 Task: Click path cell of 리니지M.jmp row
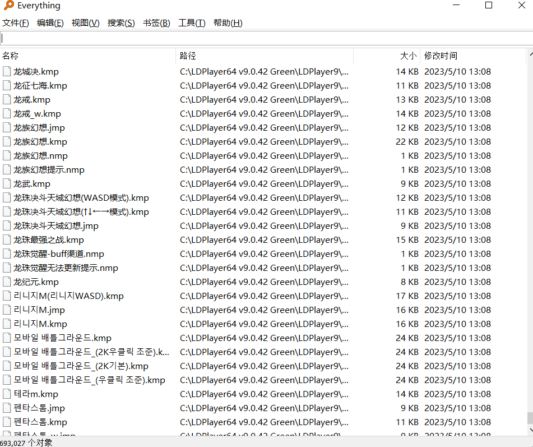[264, 310]
